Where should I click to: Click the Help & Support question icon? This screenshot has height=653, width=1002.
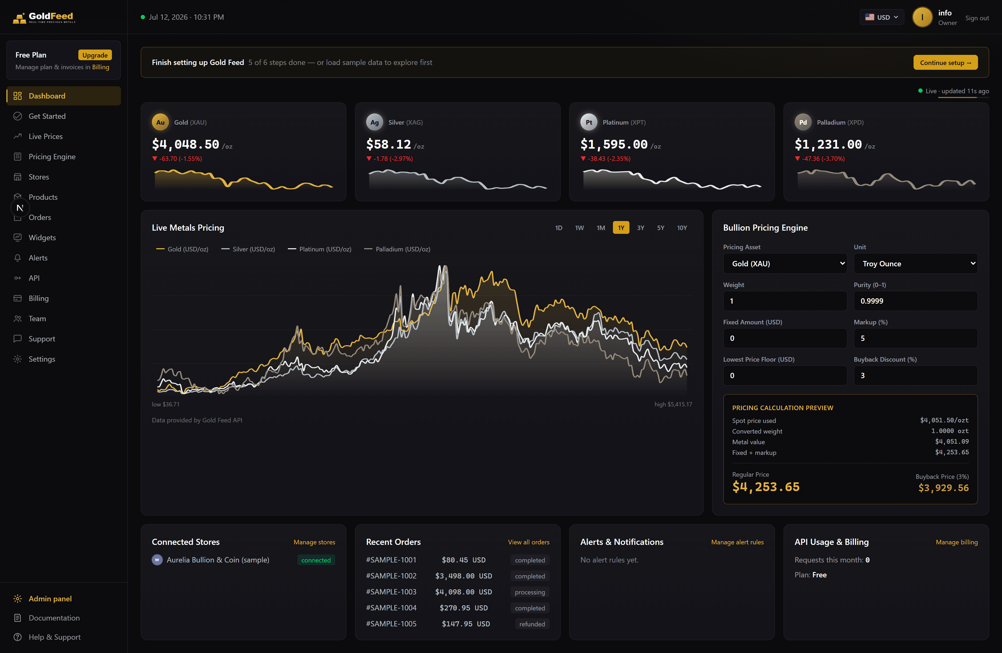pyautogui.click(x=17, y=637)
